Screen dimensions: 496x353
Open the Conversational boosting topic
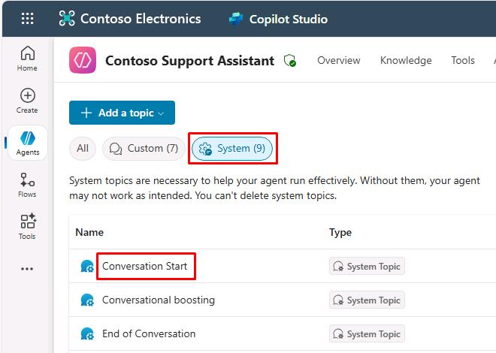pos(158,300)
